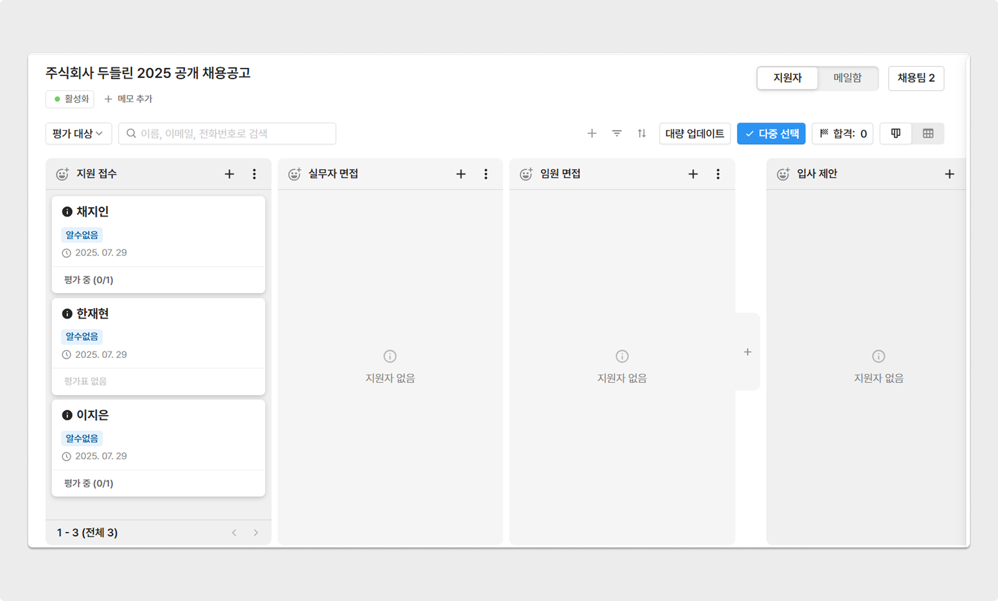Viewport: 998px width, 601px height.
Task: Switch to kanban board view
Action: pyautogui.click(x=896, y=133)
